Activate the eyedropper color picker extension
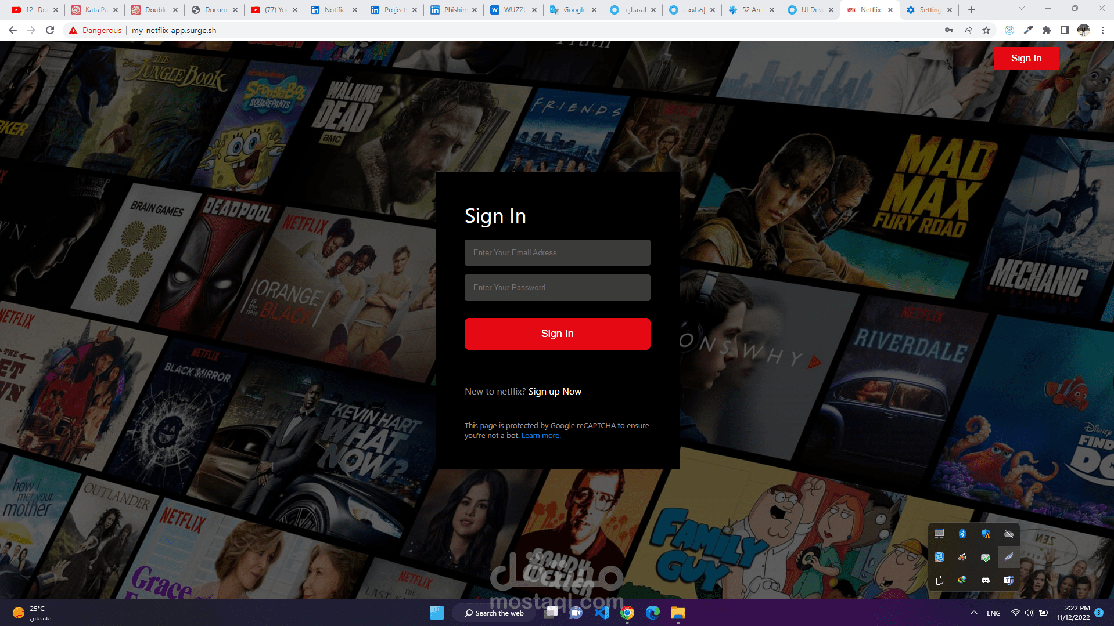Image resolution: width=1114 pixels, height=626 pixels. tap(1028, 30)
